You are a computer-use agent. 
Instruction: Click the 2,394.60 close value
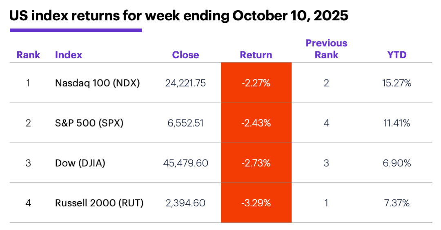point(185,203)
